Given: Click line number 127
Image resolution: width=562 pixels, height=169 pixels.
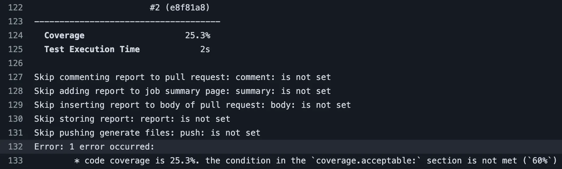Looking at the screenshot, I should point(15,77).
